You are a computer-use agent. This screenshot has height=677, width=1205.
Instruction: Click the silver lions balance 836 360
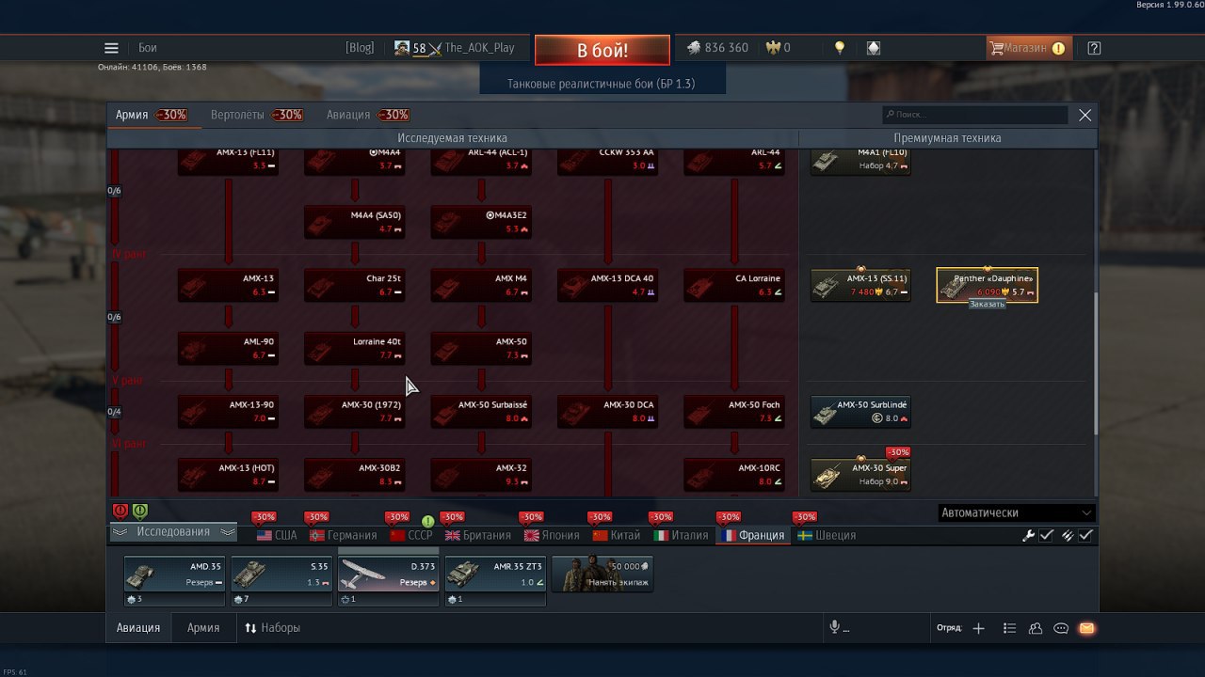(717, 48)
